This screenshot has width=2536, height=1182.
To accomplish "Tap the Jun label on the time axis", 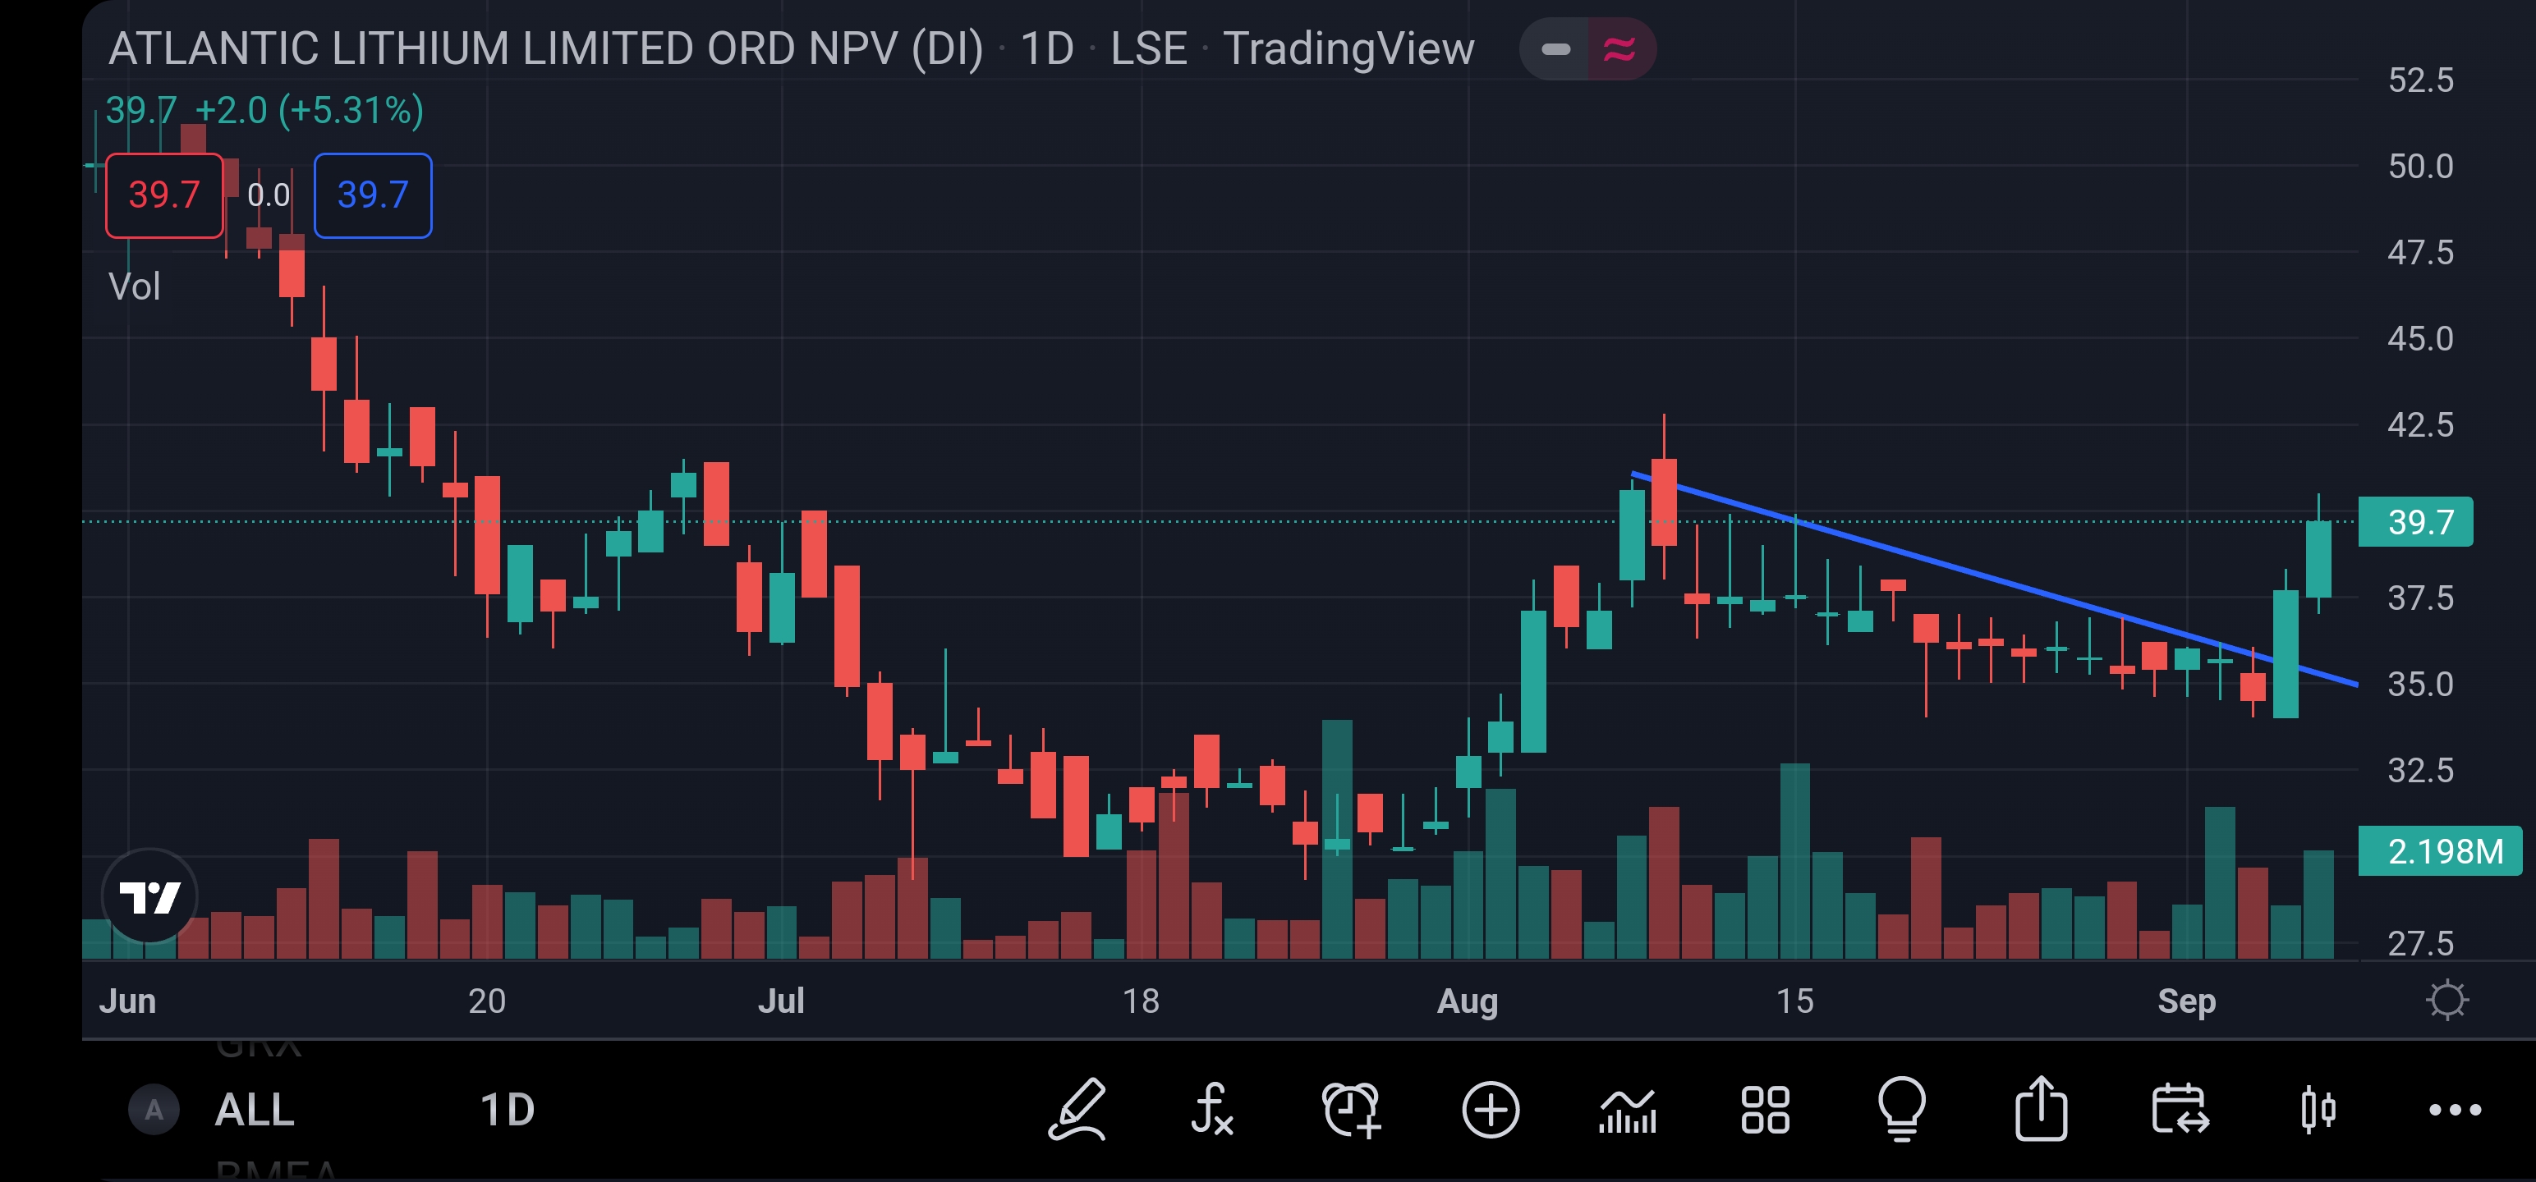I will pyautogui.click(x=127, y=1001).
